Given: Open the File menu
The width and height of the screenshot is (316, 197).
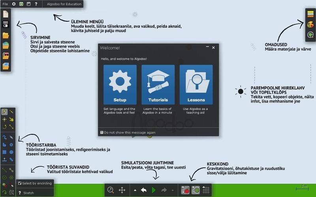Looking at the screenshot, I should pos(5,4).
